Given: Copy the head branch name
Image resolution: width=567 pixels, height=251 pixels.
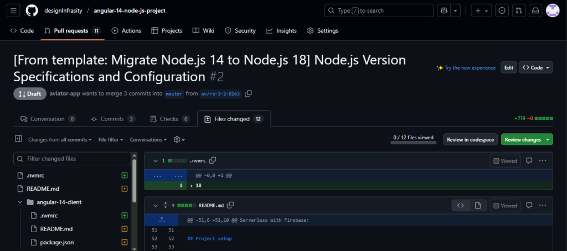Looking at the screenshot, I should click(x=249, y=94).
